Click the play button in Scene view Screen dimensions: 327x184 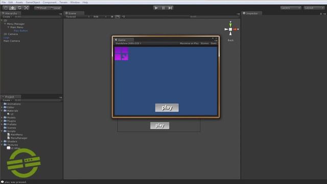tap(159, 125)
